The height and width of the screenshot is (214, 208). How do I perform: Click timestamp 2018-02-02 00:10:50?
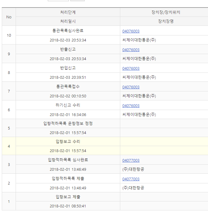(68, 96)
